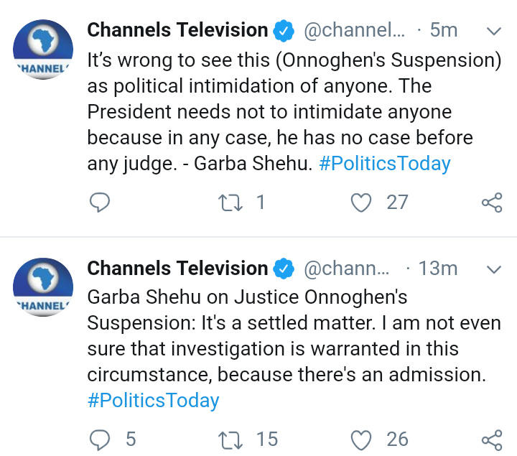The image size is (517, 456).
Task: Like the tweet with 26 likes
Action: pyautogui.click(x=360, y=439)
